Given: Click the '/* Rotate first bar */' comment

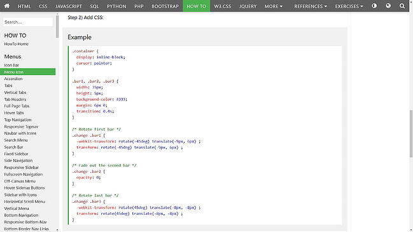Looking at the screenshot, I should click(x=96, y=129).
